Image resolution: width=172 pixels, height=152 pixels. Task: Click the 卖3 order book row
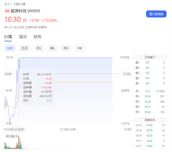150,73
